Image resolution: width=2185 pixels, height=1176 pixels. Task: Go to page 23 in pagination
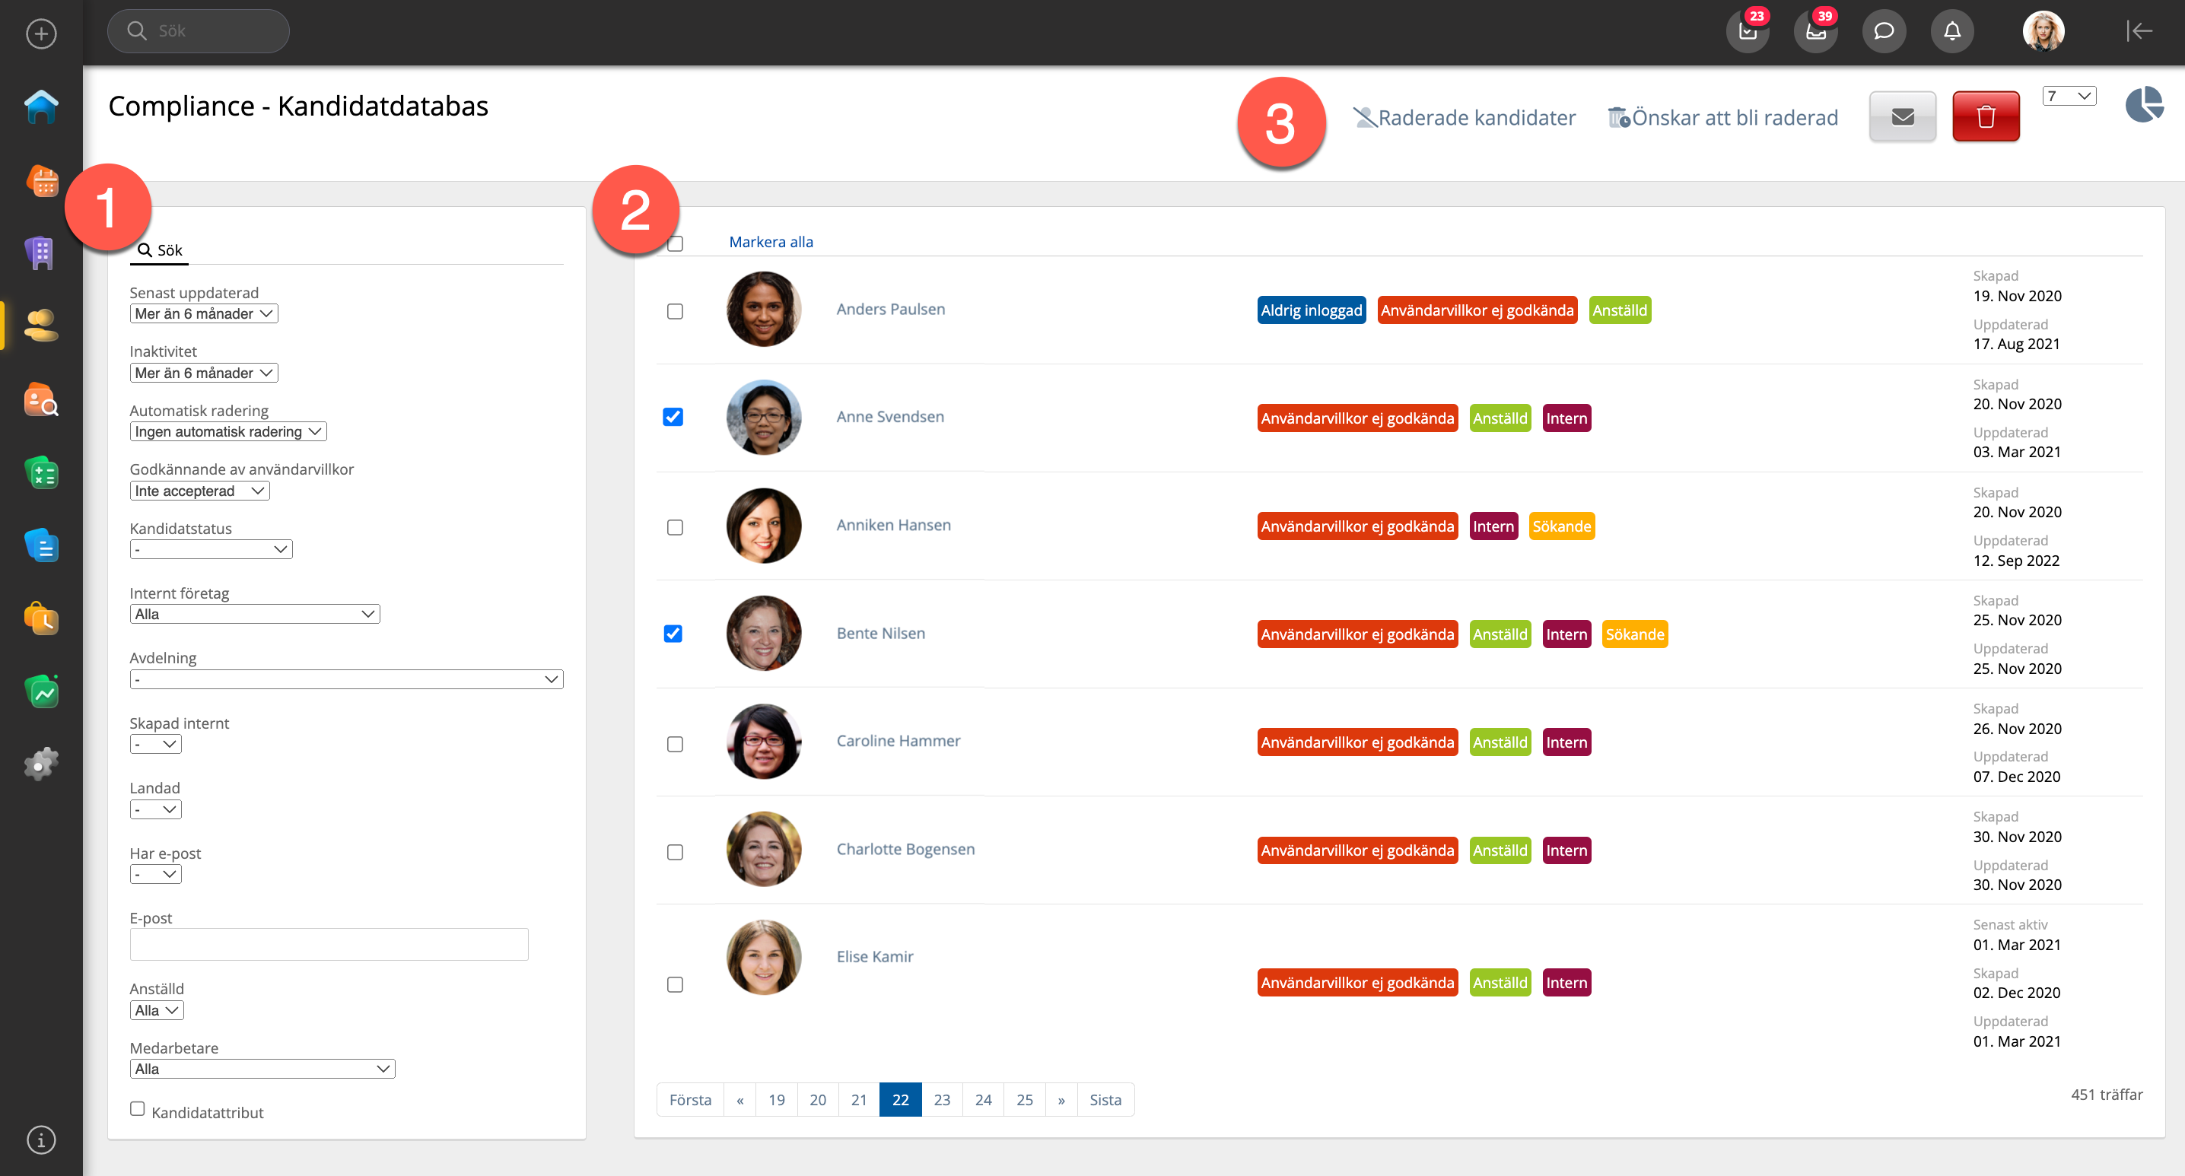click(942, 1100)
